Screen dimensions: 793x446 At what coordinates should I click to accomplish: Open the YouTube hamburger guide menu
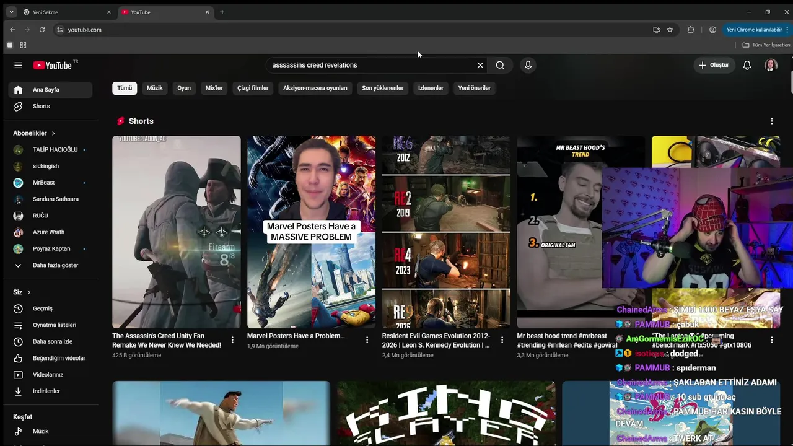[x=18, y=65]
